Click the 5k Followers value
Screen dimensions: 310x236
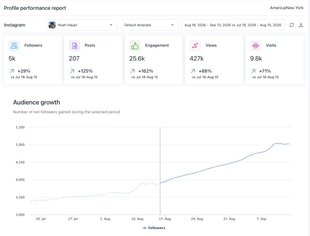pyautogui.click(x=12, y=59)
